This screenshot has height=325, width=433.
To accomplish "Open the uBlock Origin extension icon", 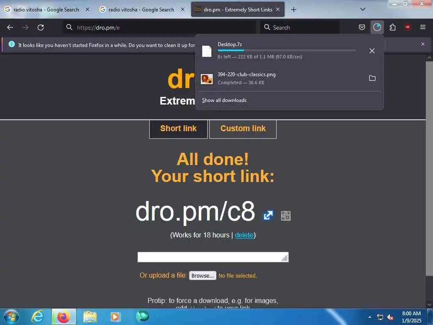I will [x=408, y=27].
